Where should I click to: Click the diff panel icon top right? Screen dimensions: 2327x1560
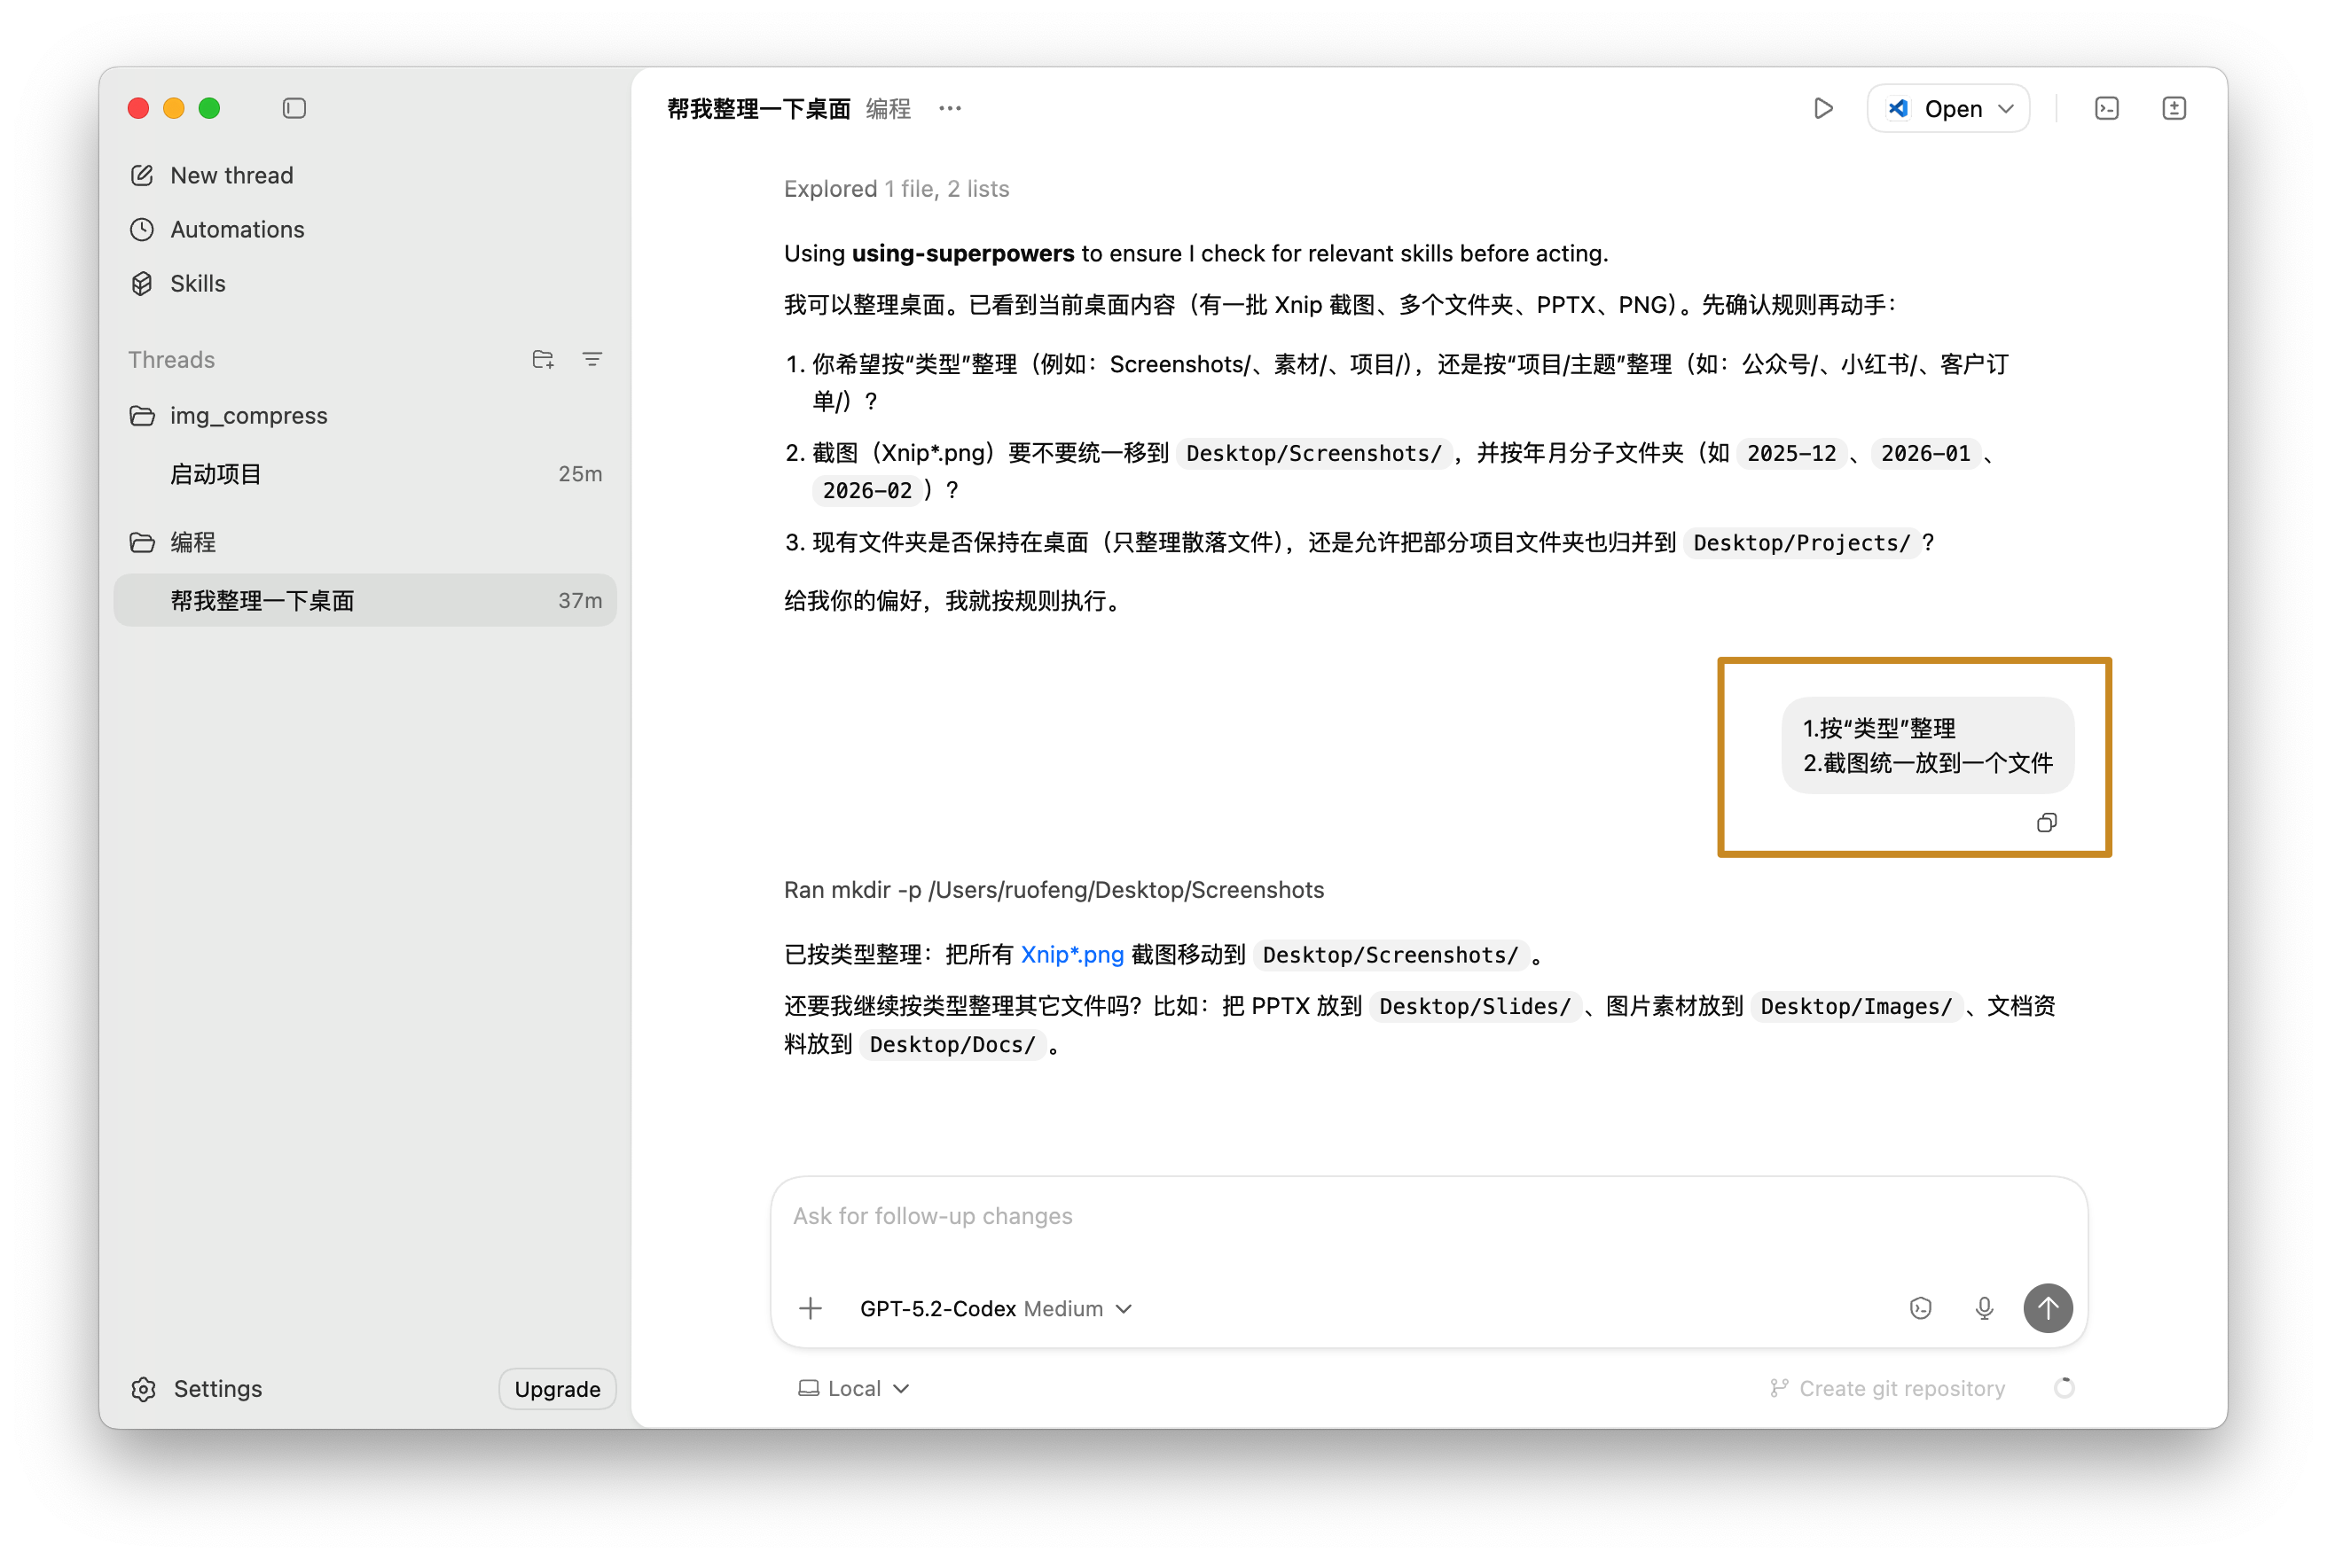(x=2174, y=108)
